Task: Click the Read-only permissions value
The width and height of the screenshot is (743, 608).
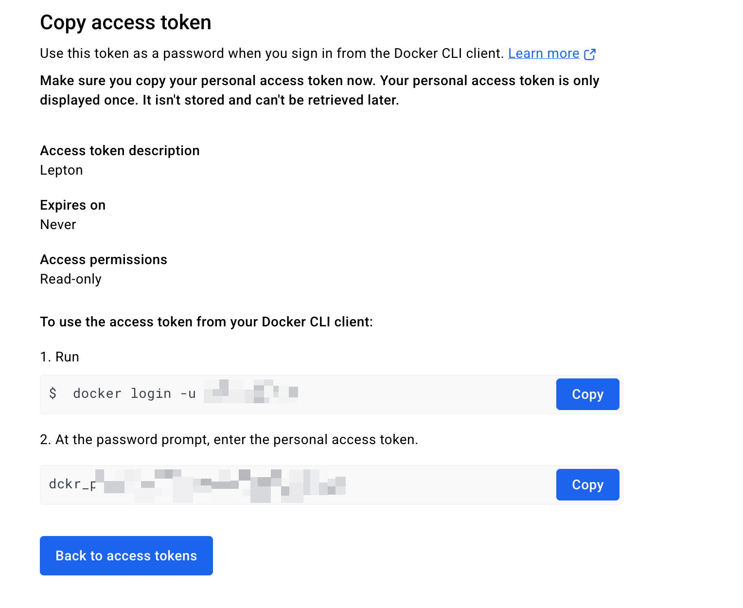Action: [x=71, y=279]
